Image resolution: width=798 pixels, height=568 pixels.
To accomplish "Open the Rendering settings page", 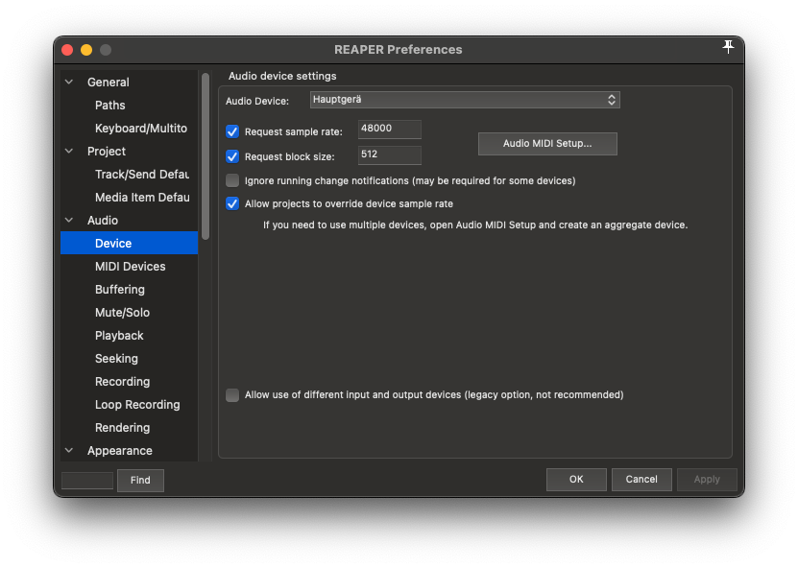I will [122, 428].
